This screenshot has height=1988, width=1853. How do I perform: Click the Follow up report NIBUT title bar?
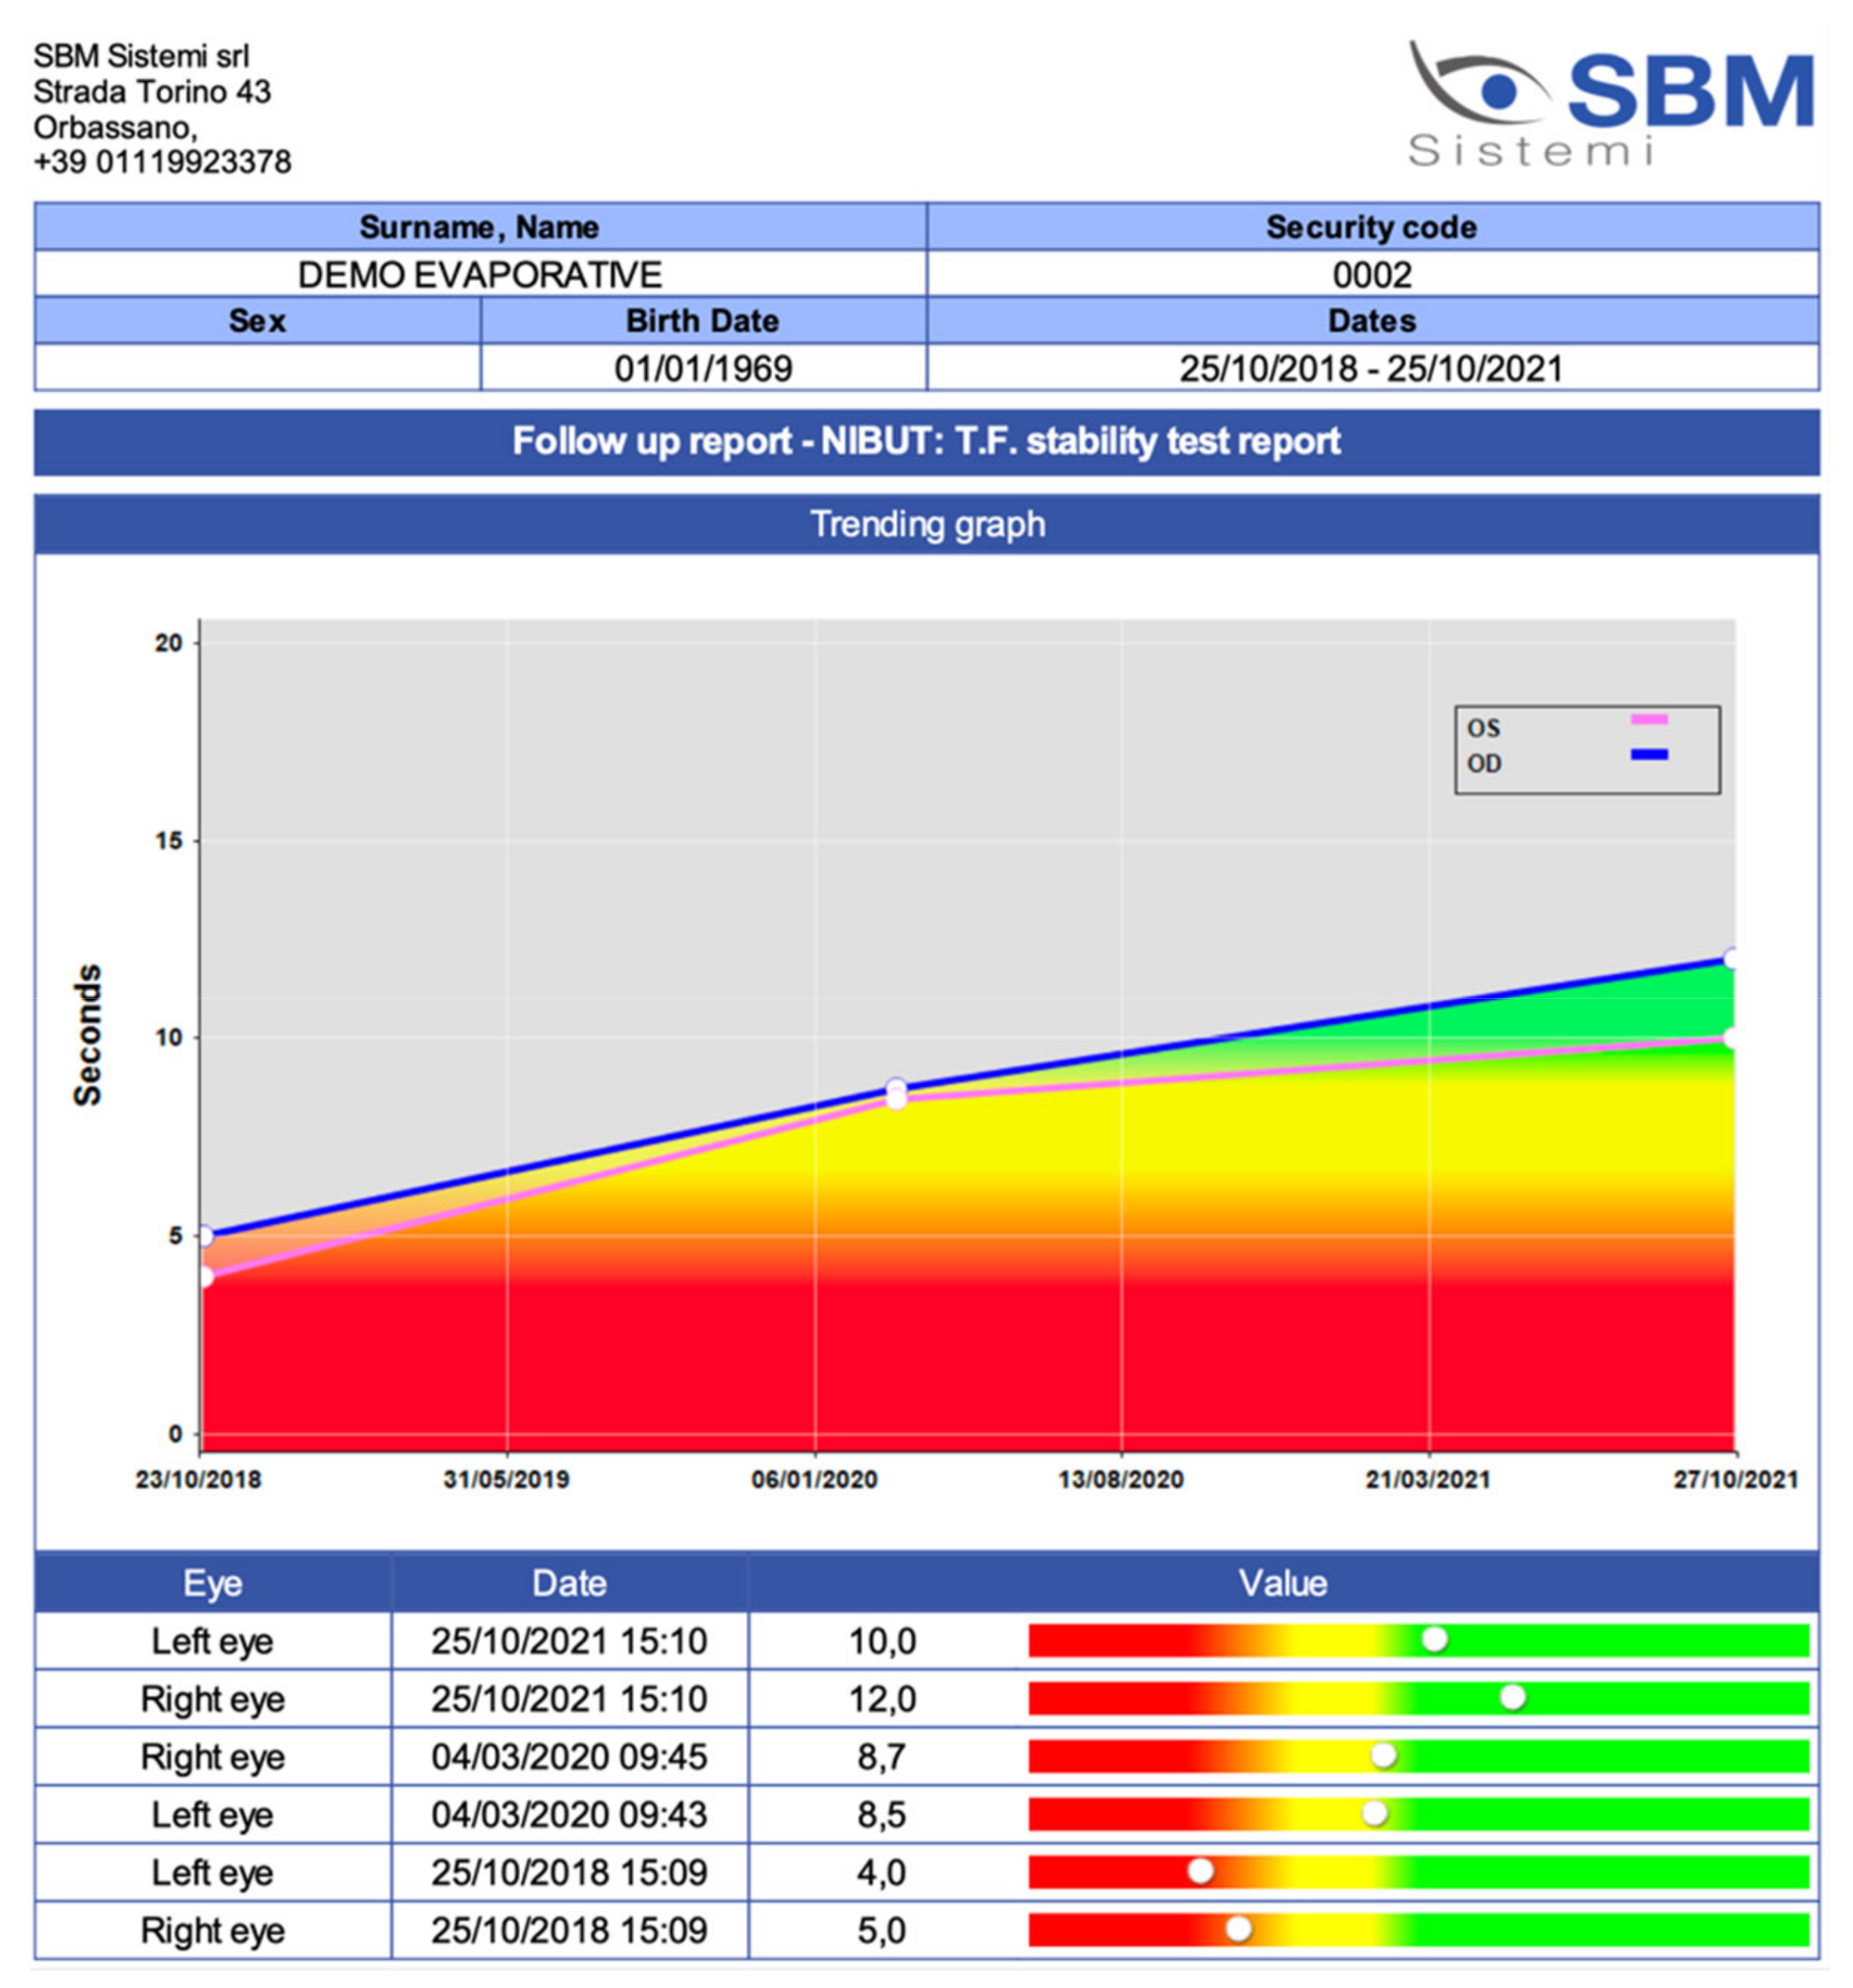tap(926, 441)
